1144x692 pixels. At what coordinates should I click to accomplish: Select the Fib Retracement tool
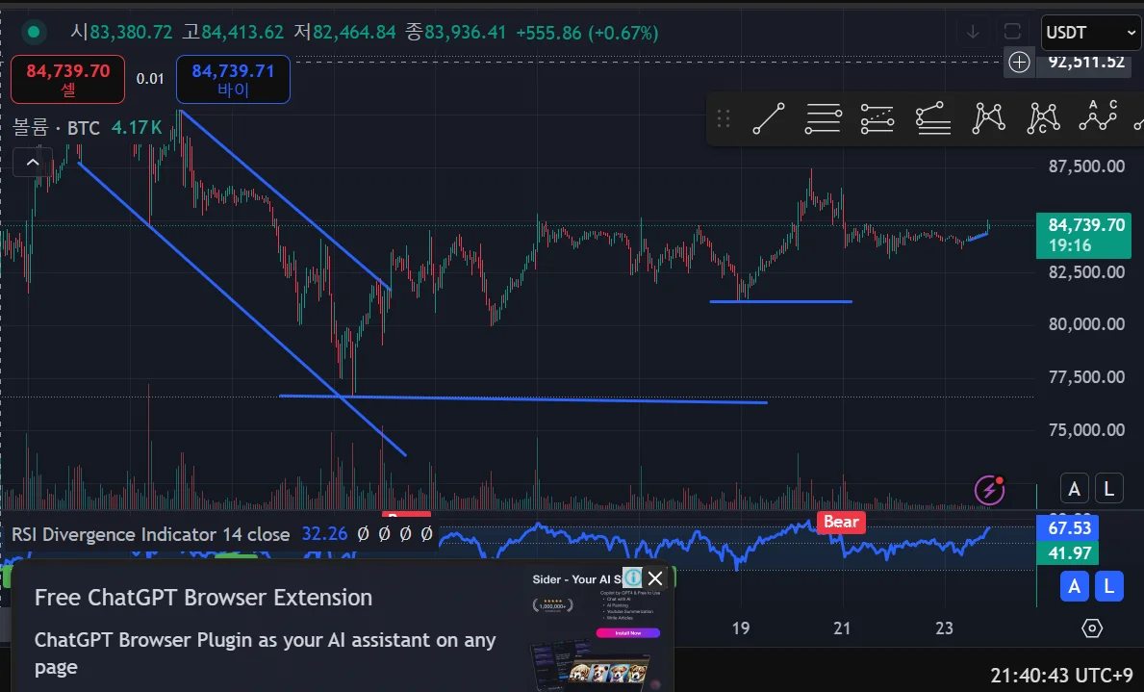pos(823,118)
